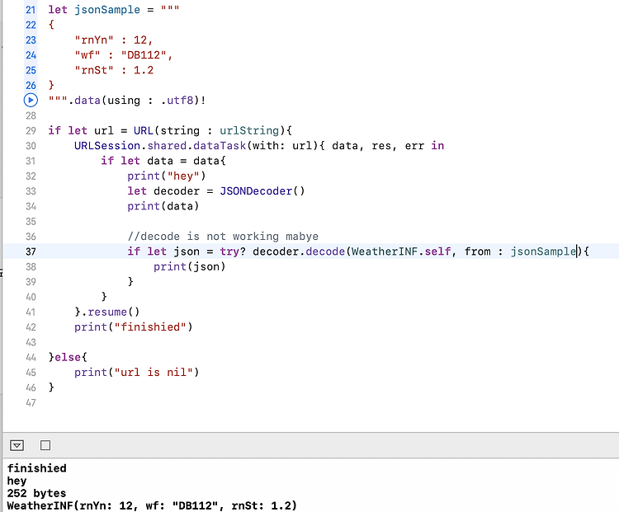The width and height of the screenshot is (619, 512).
Task: Click URLSession in the dataTask line
Action: tap(107, 146)
